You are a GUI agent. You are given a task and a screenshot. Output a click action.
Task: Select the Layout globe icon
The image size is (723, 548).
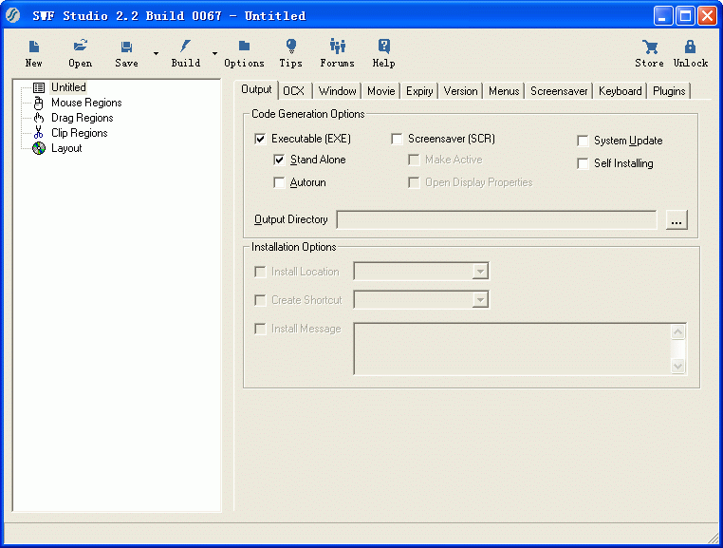[39, 148]
